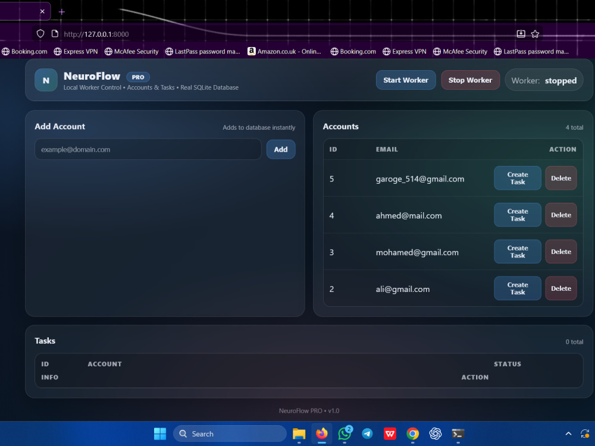This screenshot has width=595, height=446.
Task: Click the ID column header in Accounts
Action: click(x=333, y=149)
